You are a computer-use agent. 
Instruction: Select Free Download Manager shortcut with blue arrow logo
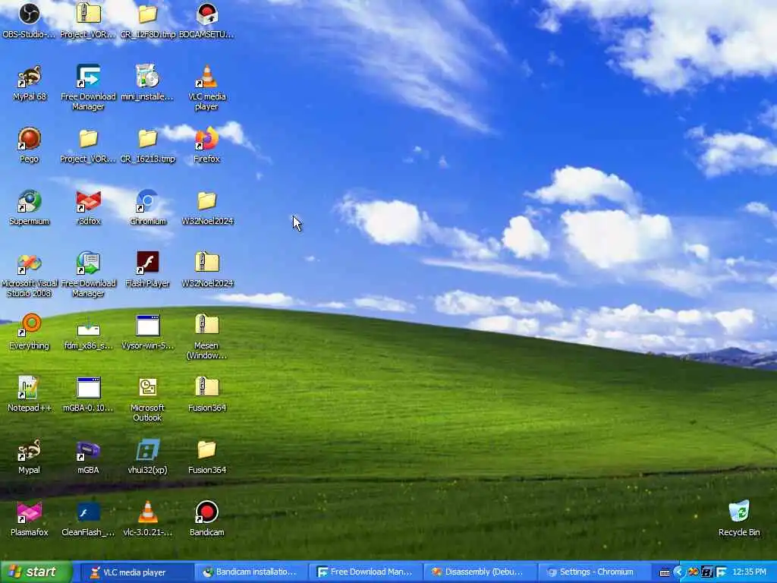88,87
